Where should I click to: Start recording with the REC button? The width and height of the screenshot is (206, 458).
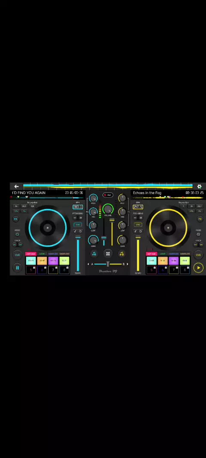pyautogui.click(x=108, y=195)
